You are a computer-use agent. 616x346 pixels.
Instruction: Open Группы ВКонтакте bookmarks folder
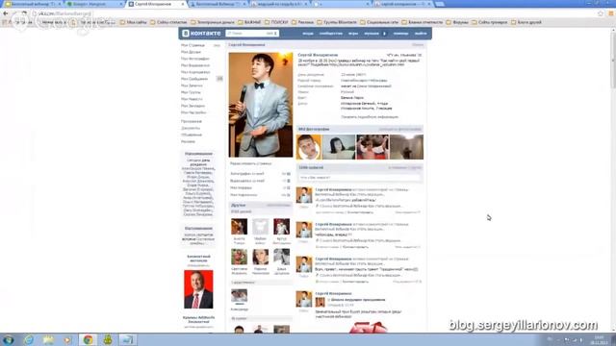[x=337, y=22]
